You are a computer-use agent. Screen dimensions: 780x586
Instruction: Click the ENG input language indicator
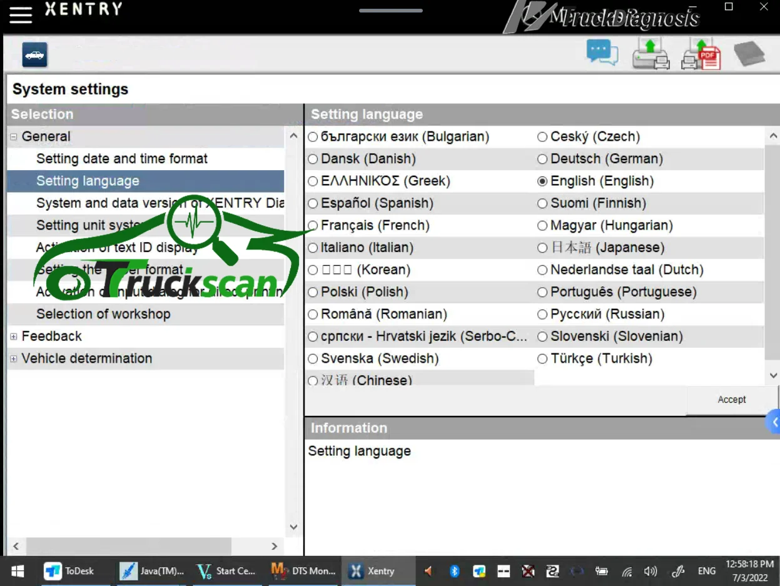tap(707, 571)
